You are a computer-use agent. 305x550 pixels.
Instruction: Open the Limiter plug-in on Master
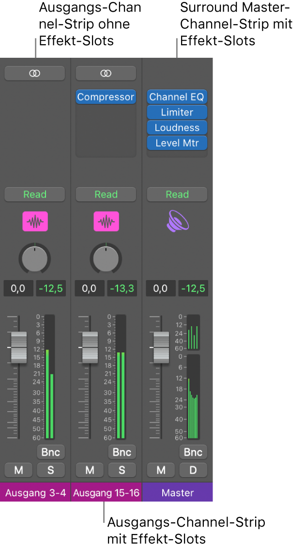[x=177, y=112]
